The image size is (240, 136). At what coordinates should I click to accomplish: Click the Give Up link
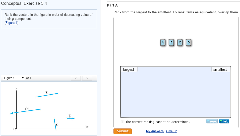coord(172,131)
